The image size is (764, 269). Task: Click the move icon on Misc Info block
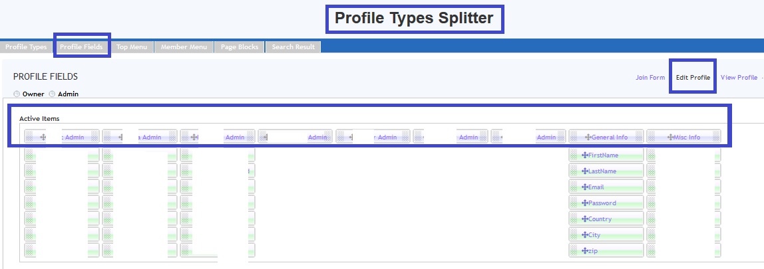pos(669,137)
